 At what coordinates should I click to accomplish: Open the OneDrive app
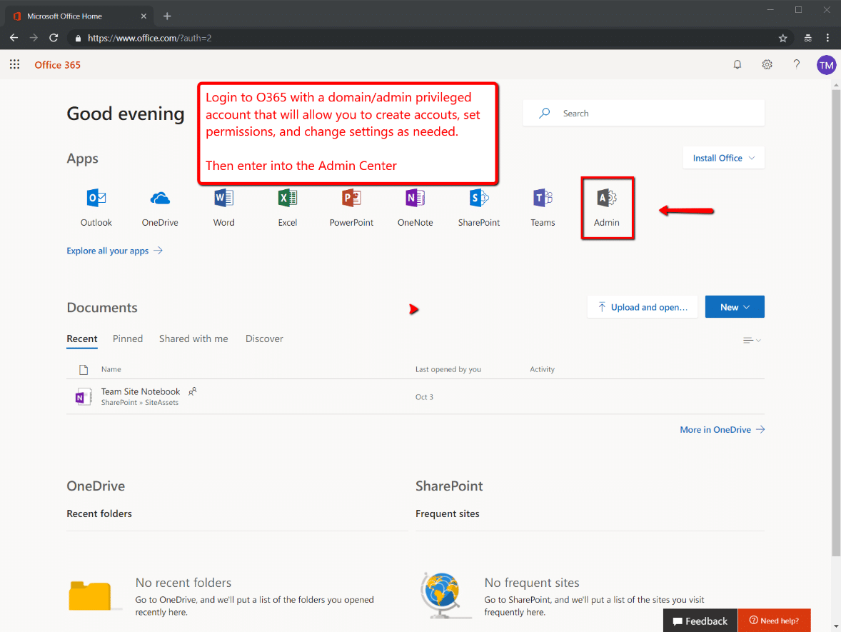click(x=160, y=207)
